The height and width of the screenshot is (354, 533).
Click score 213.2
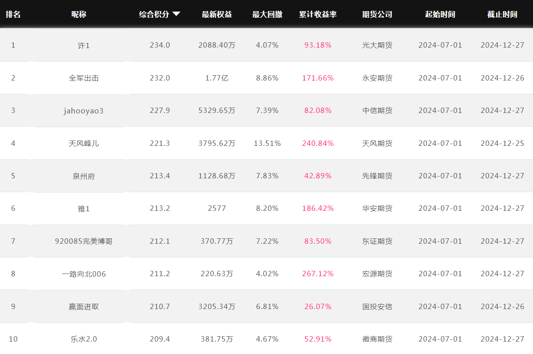[x=160, y=208]
